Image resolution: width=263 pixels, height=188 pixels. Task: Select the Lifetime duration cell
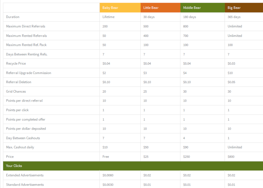[x=120, y=17]
